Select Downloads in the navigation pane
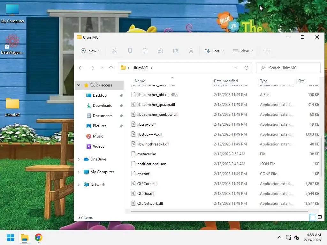 pyautogui.click(x=102, y=106)
